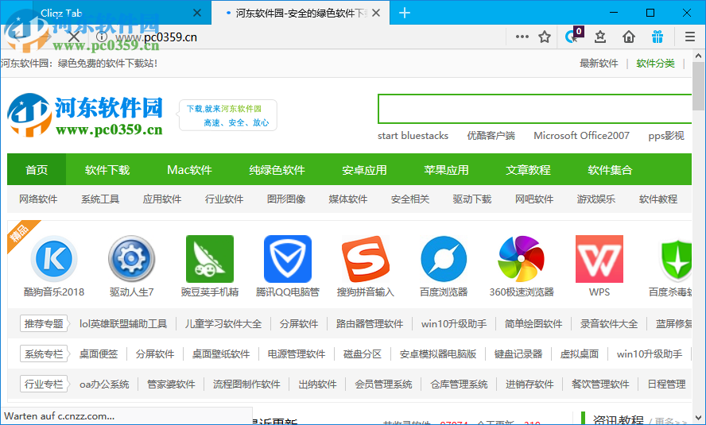Click the browser address bar URL
The width and height of the screenshot is (706, 425).
pos(156,37)
